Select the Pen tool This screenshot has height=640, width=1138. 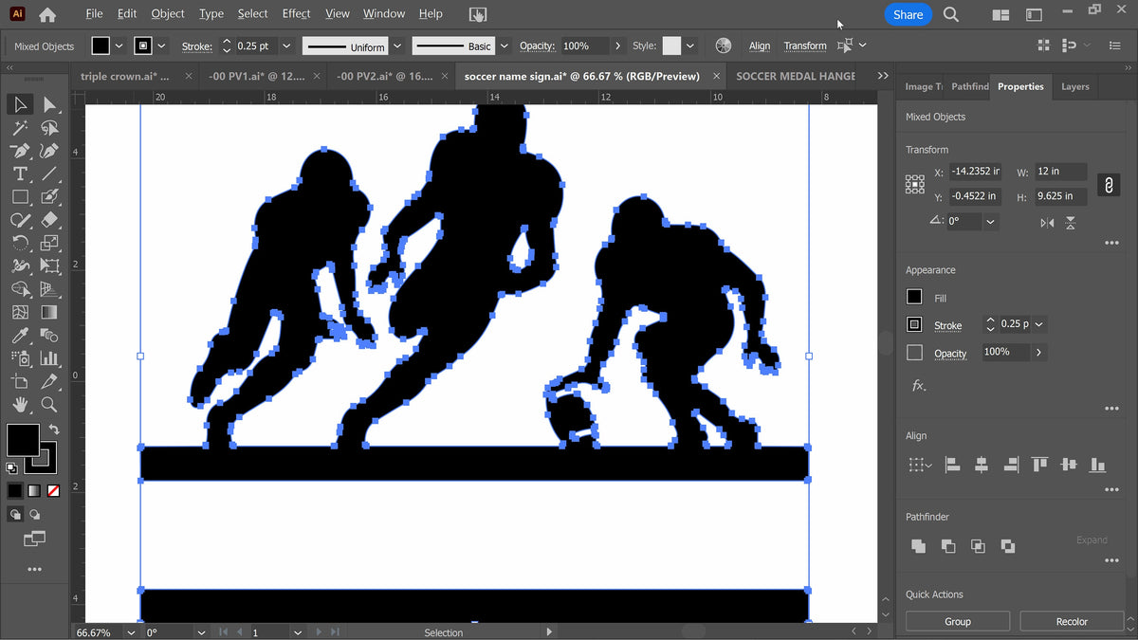pos(20,151)
